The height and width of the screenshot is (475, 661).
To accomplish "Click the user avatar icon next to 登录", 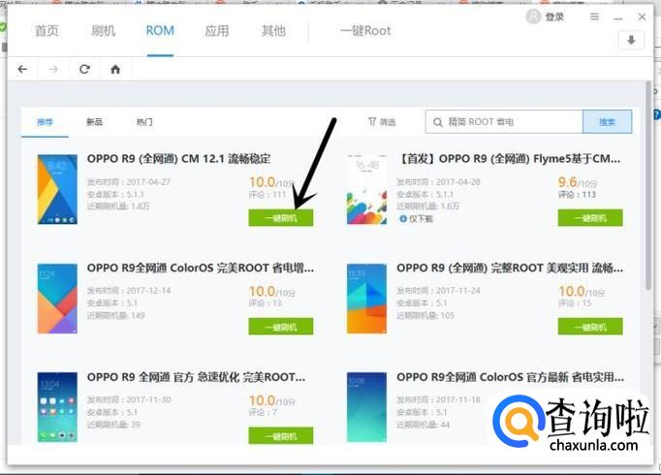I will point(533,16).
